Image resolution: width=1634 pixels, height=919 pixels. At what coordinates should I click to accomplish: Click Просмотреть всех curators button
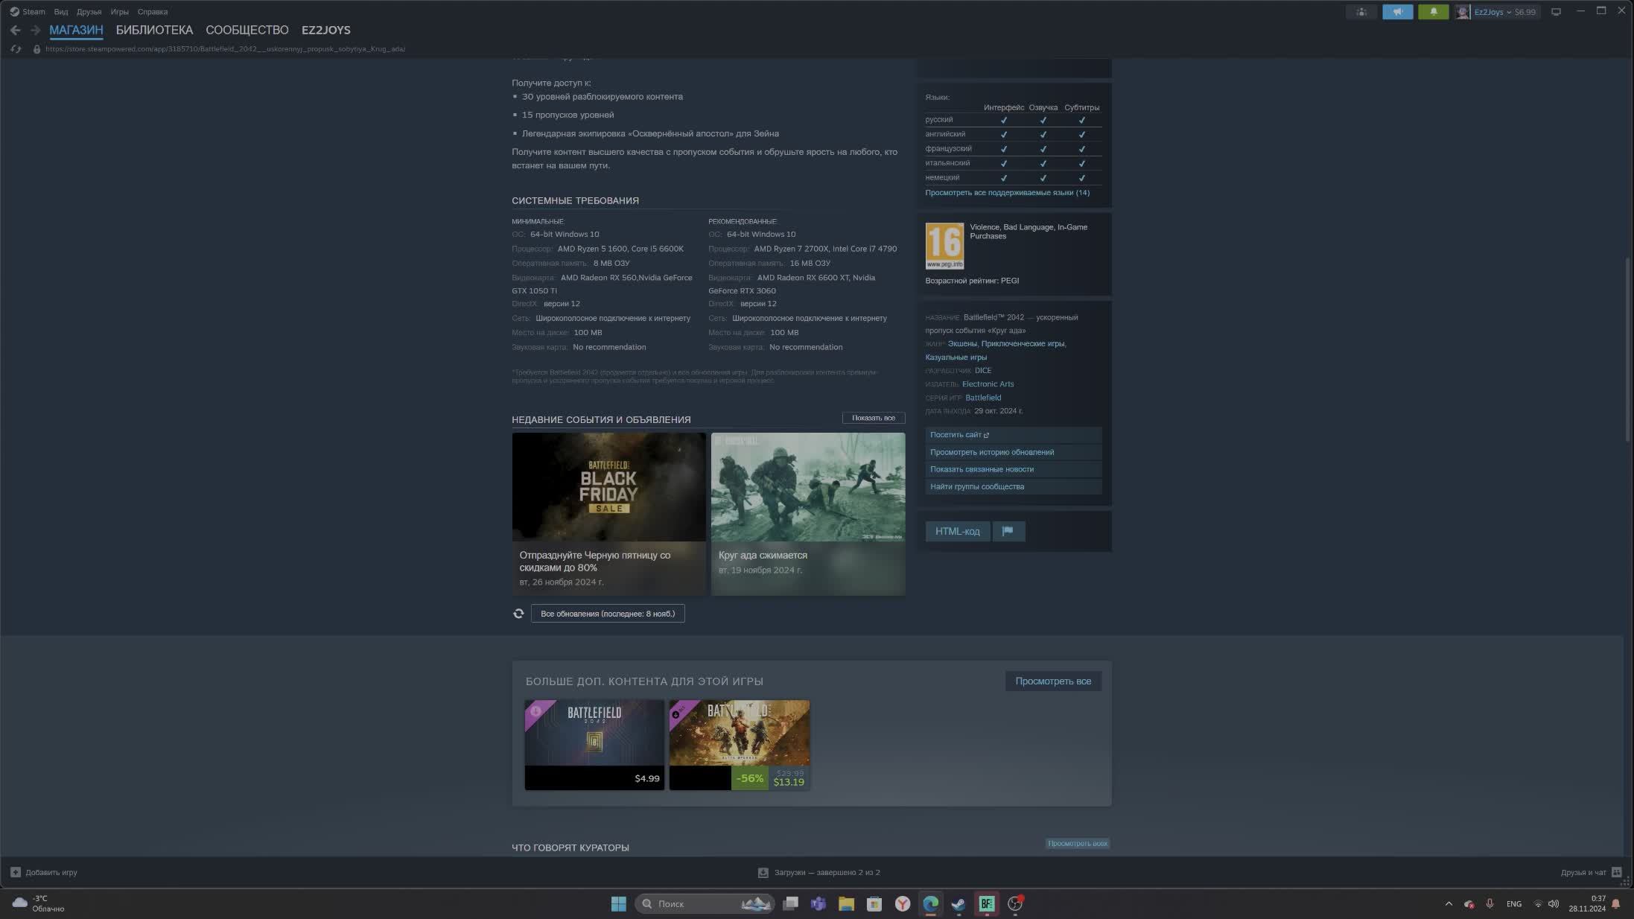pos(1078,844)
